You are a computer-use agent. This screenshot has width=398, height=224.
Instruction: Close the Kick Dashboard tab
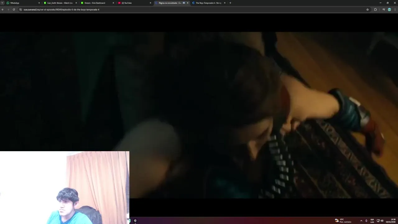[x=113, y=3]
